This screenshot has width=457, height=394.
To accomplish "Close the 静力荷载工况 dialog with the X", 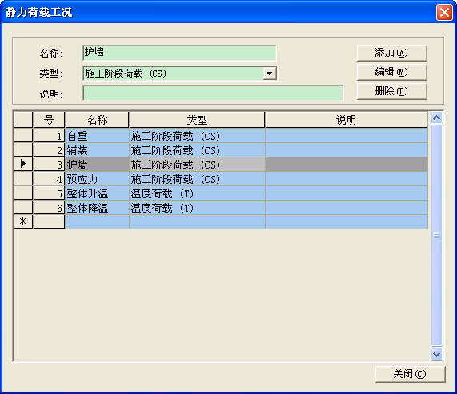I will 444,13.
